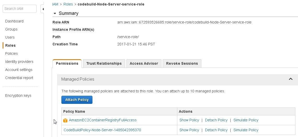298x137 pixels.
Task: Open Account settings in the sidebar
Action: [19, 70]
